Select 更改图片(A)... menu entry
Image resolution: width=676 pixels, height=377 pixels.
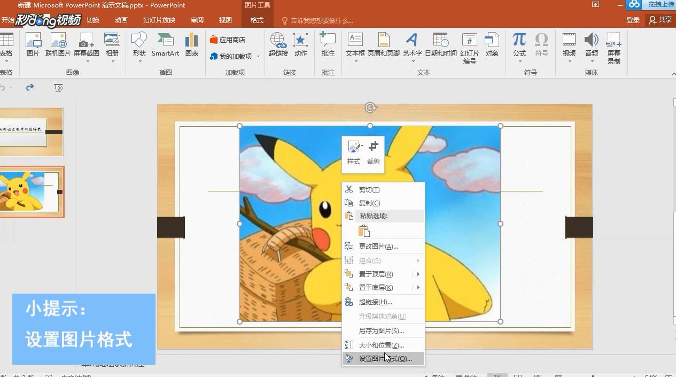tap(383, 247)
